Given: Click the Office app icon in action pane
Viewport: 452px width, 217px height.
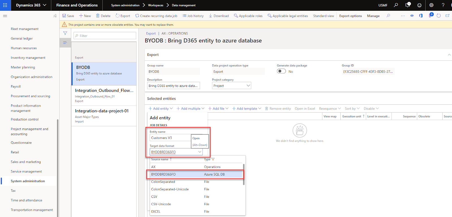Looking at the screenshot, I should (421, 16).
